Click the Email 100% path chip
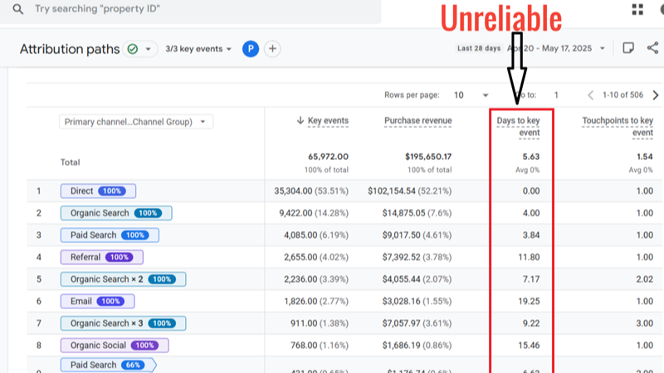 click(97, 301)
